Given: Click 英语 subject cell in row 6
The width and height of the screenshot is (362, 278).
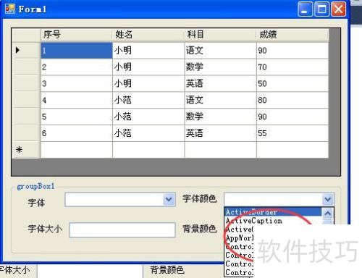Looking at the screenshot, I should [220, 133].
